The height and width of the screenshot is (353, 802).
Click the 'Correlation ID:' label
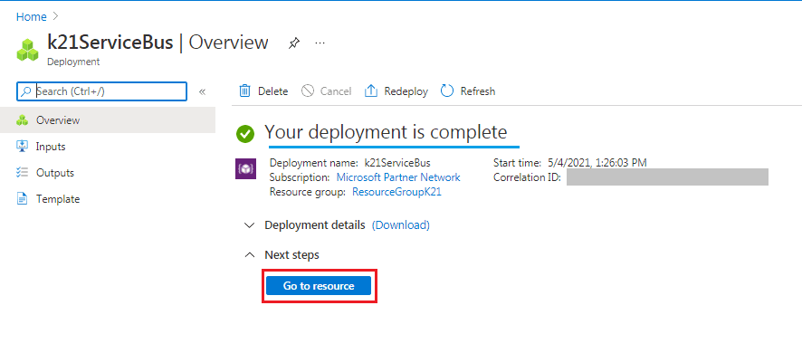(x=528, y=177)
